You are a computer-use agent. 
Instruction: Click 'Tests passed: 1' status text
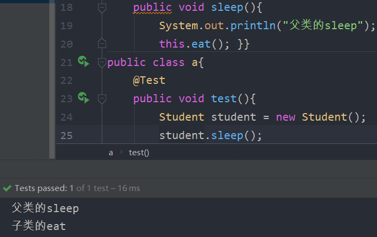[44, 188]
